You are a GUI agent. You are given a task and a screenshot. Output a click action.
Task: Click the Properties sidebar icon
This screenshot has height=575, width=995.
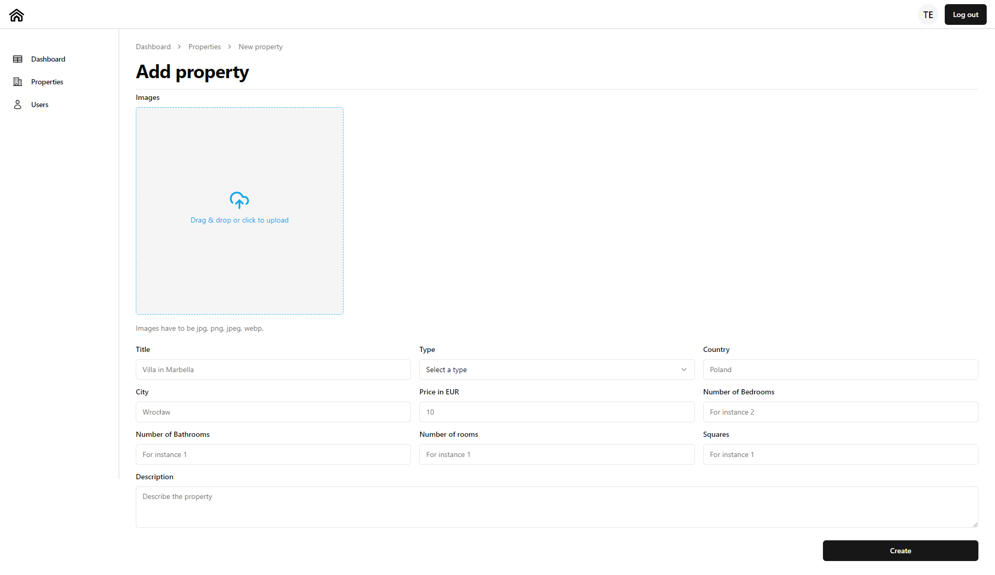(17, 81)
